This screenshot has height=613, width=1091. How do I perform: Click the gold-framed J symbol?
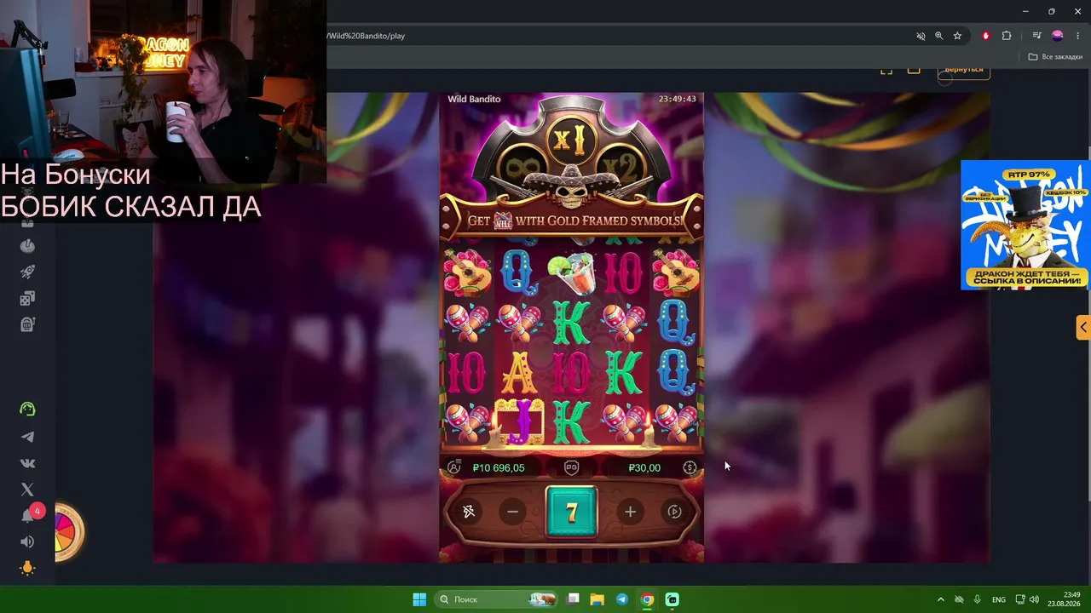[x=518, y=422]
